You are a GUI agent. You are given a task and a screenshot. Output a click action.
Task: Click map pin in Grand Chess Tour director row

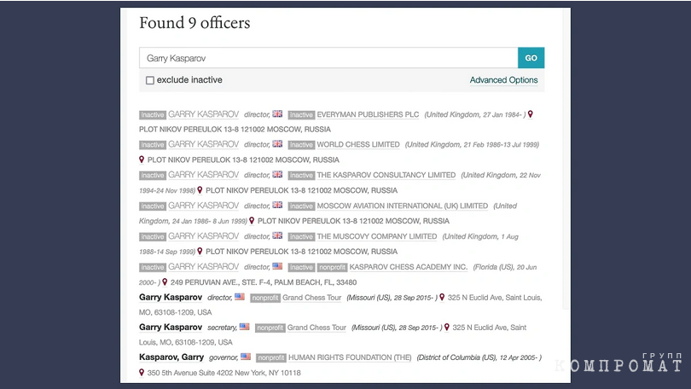tap(442, 298)
